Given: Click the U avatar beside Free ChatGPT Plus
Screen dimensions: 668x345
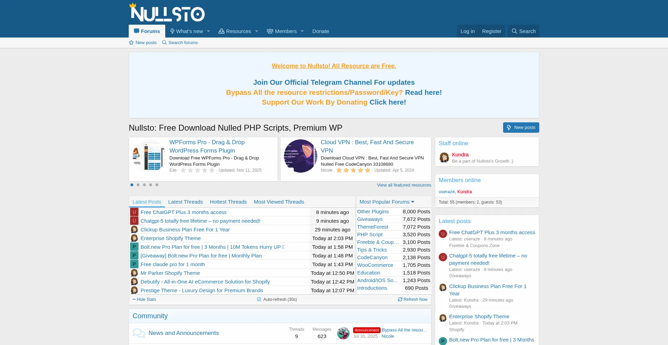Looking at the screenshot, I should [134, 212].
